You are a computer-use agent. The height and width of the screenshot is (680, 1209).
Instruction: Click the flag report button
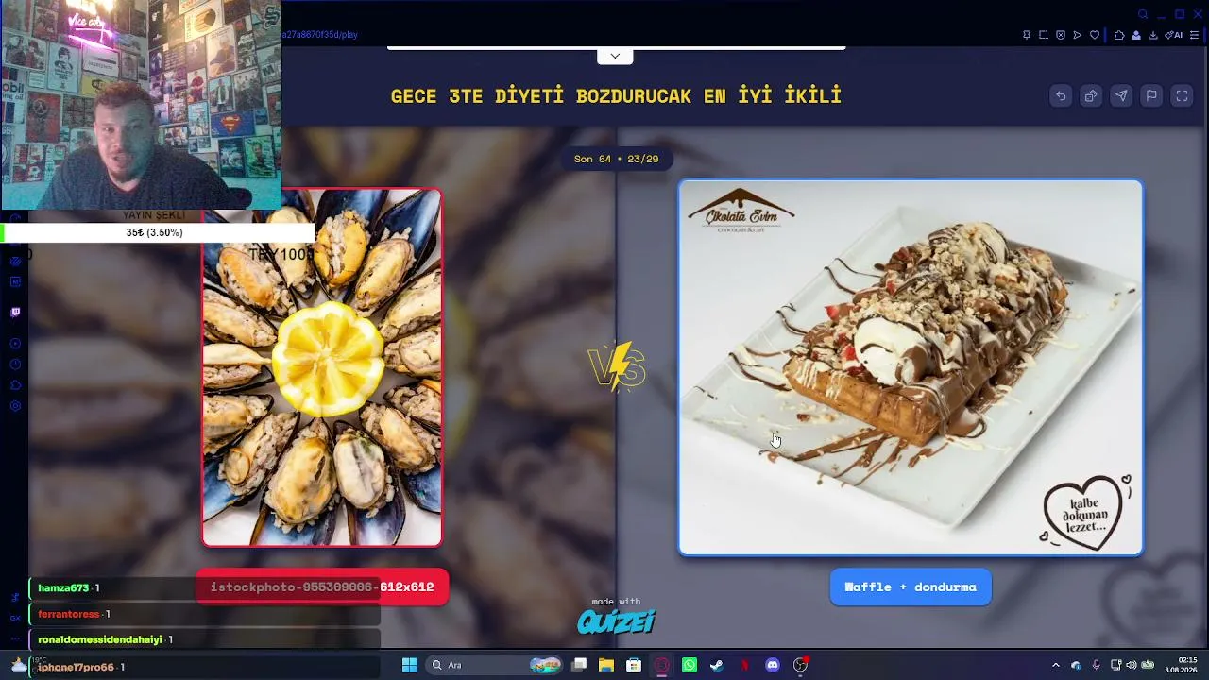pos(1151,95)
